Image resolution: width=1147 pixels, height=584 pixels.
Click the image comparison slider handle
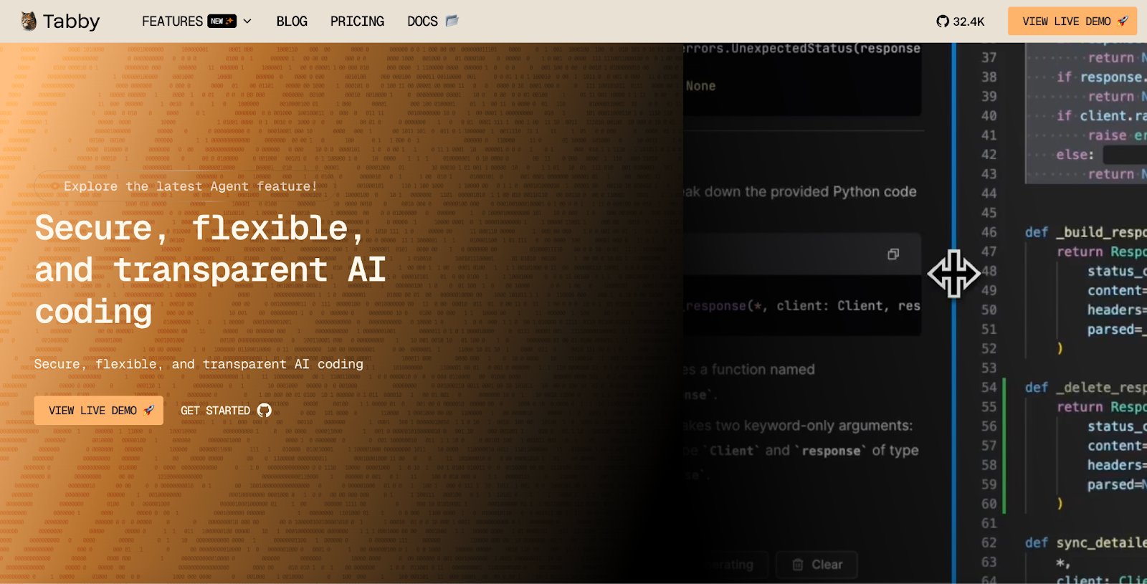(953, 273)
